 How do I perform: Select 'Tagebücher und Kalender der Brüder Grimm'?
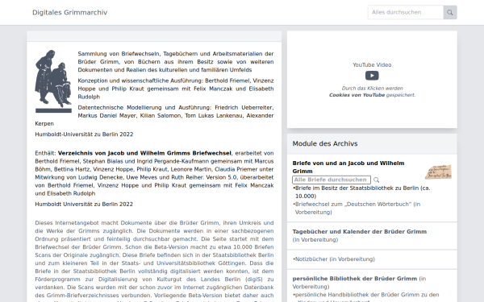pos(360,231)
